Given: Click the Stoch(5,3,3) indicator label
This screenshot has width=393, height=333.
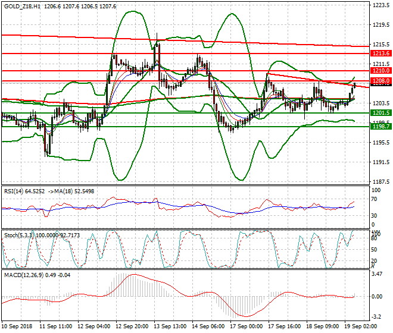Looking at the screenshot, I should pyautogui.click(x=20, y=235).
